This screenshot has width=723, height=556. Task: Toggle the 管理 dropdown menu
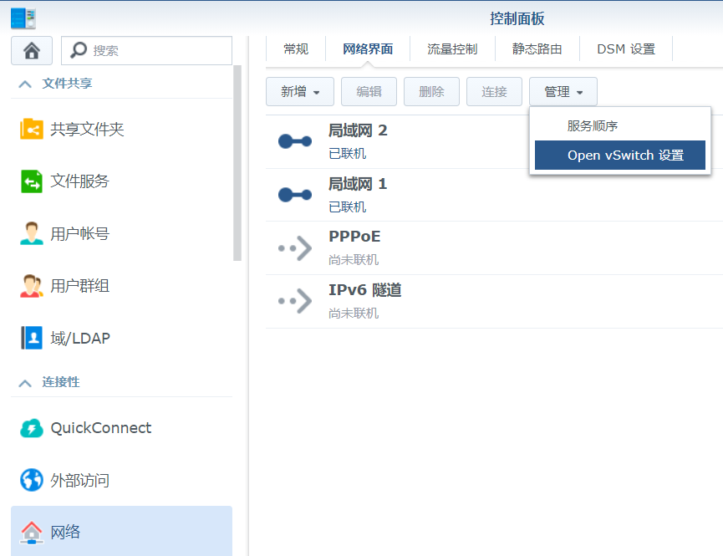point(563,92)
